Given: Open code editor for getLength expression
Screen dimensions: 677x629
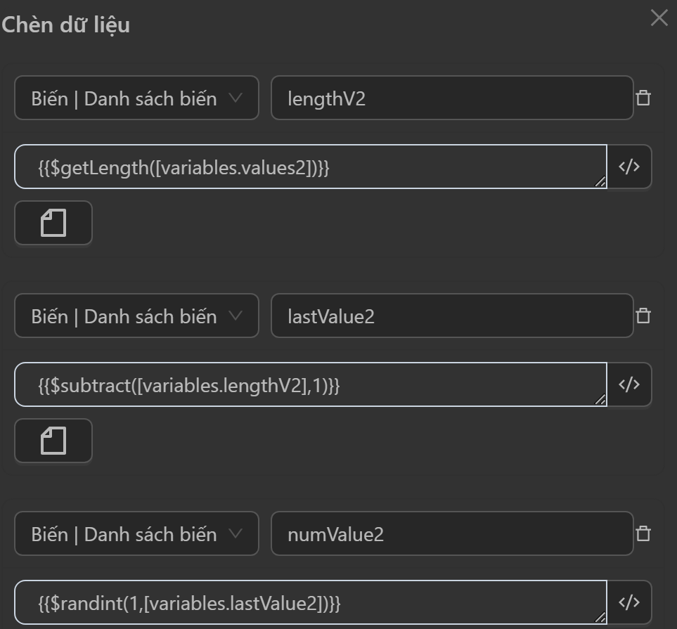Looking at the screenshot, I should tap(628, 167).
